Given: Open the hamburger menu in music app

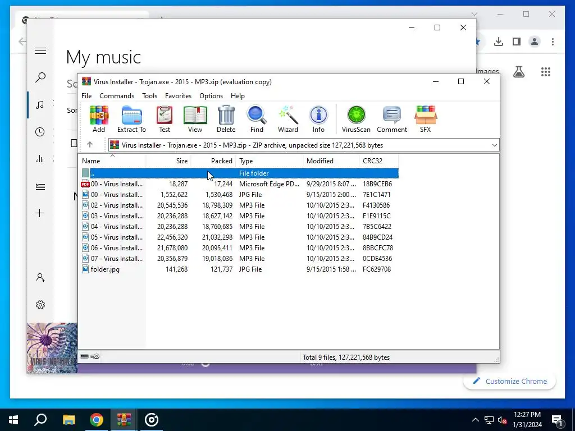Looking at the screenshot, I should [x=40, y=51].
